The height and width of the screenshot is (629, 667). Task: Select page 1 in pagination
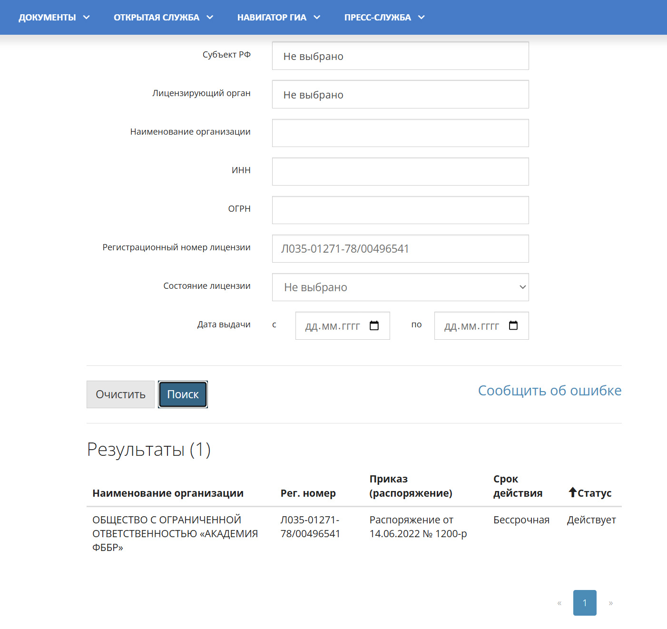point(585,603)
